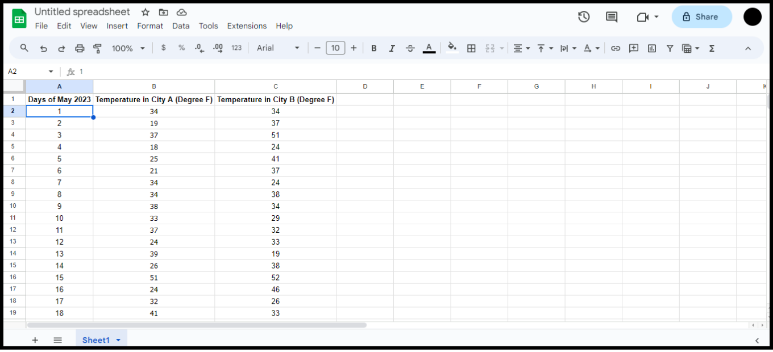773x352 pixels.
Task: Open the search menus magnifier
Action: point(24,48)
